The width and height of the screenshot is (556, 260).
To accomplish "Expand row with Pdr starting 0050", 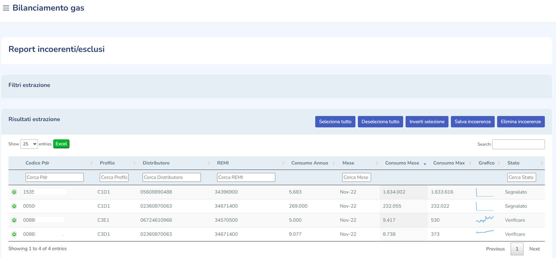I will (14, 206).
